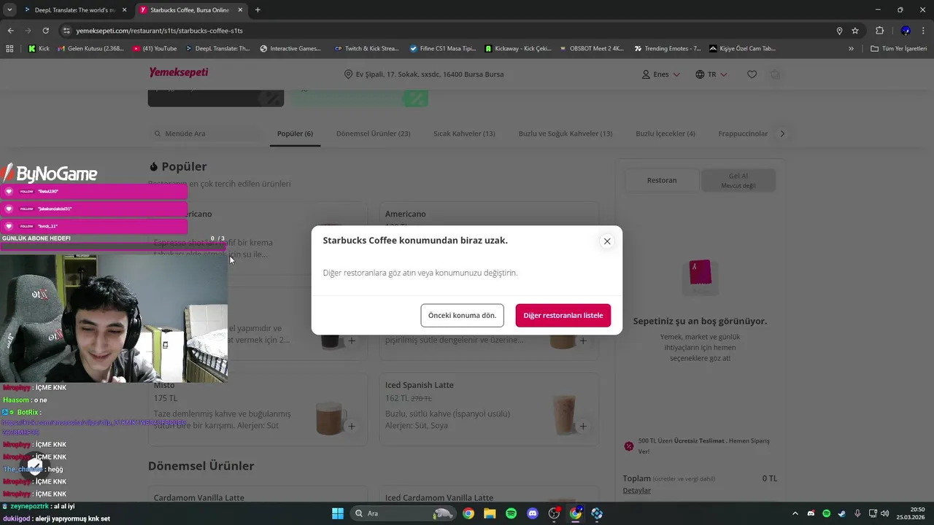934x525 pixels.
Task: Select 'Buzlu ve Soğuk Kahveler (13)' tab
Action: click(x=566, y=134)
